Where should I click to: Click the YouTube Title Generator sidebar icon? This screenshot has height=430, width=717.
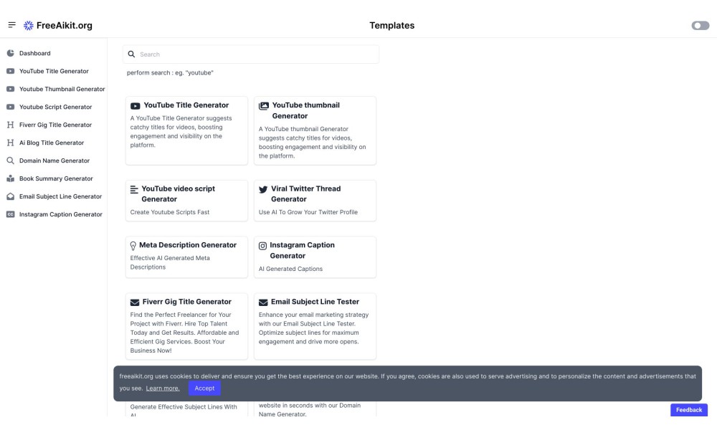[10, 71]
